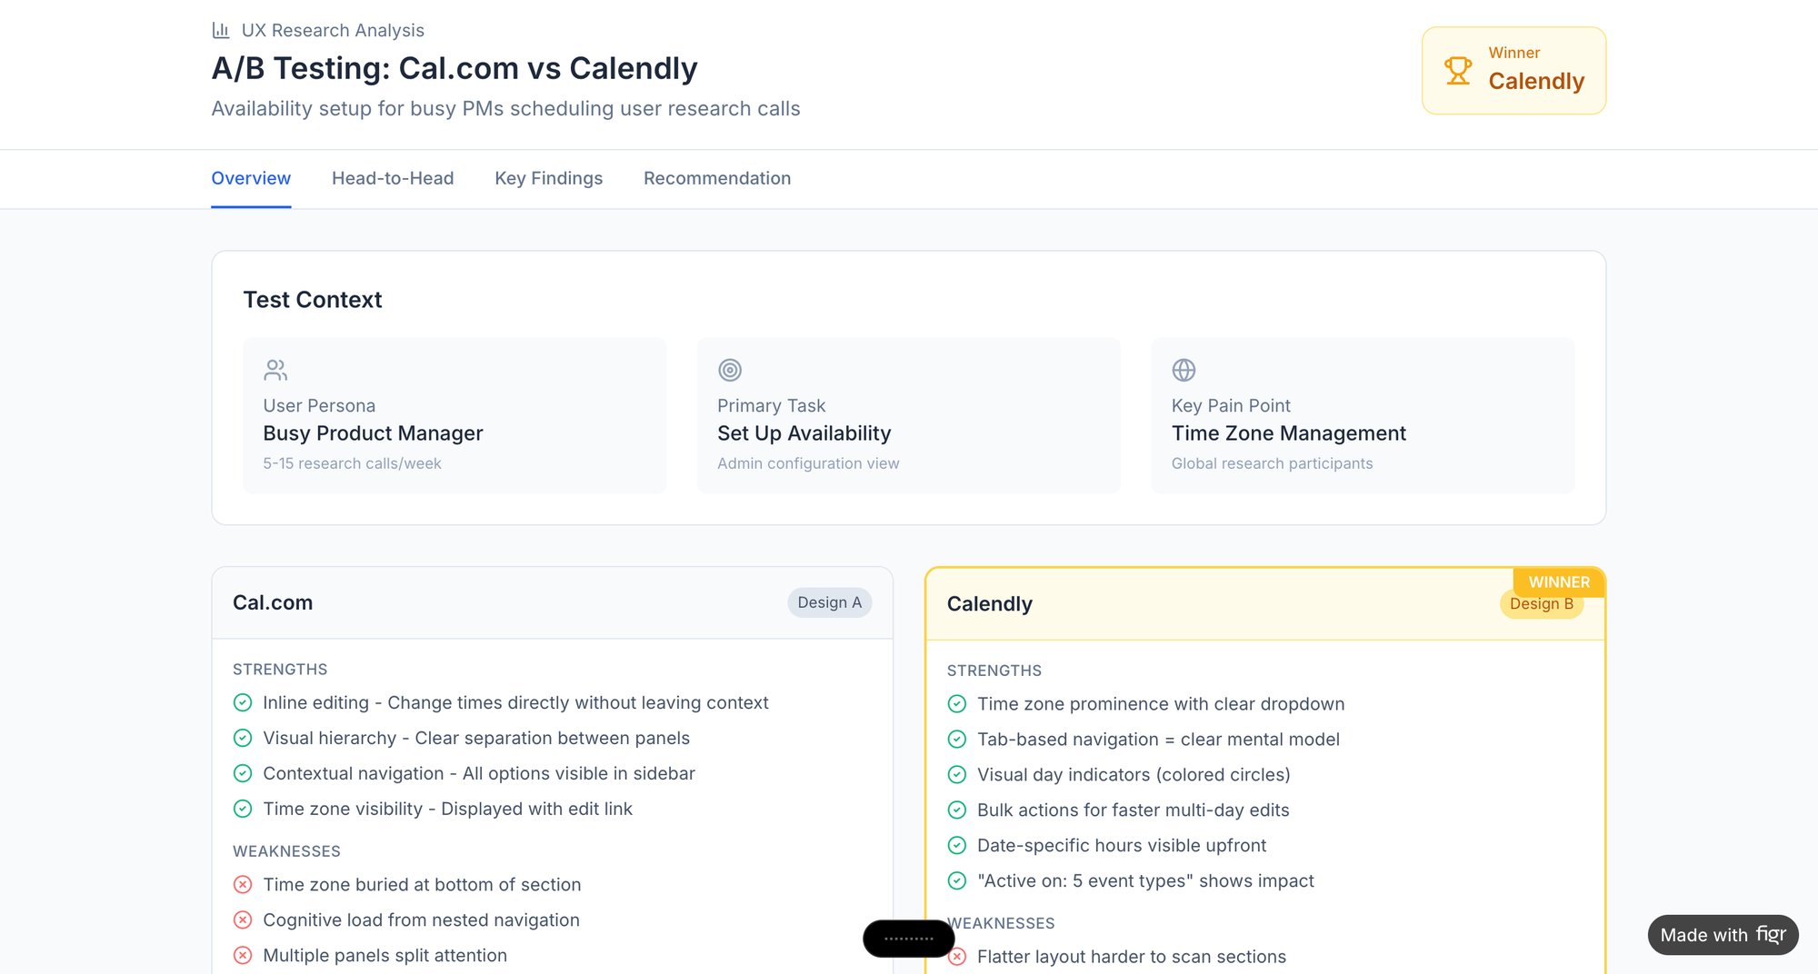Click the checkmark next to Bulk actions strength
Screen dimensions: 1818x974
[x=956, y=810]
